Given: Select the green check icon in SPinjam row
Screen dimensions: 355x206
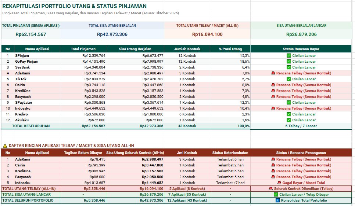Looking at the screenshot, I should [288, 56].
